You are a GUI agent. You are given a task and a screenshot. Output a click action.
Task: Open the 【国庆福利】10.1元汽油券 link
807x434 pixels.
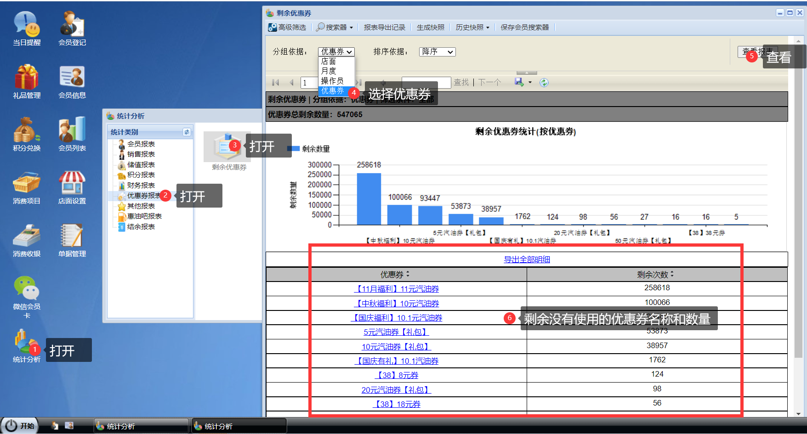point(397,318)
